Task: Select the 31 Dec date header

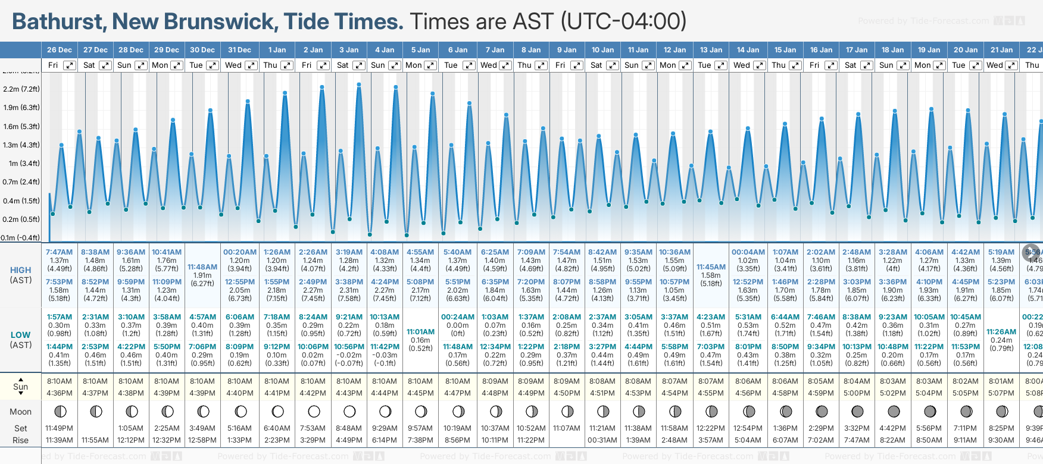Action: pyautogui.click(x=239, y=50)
